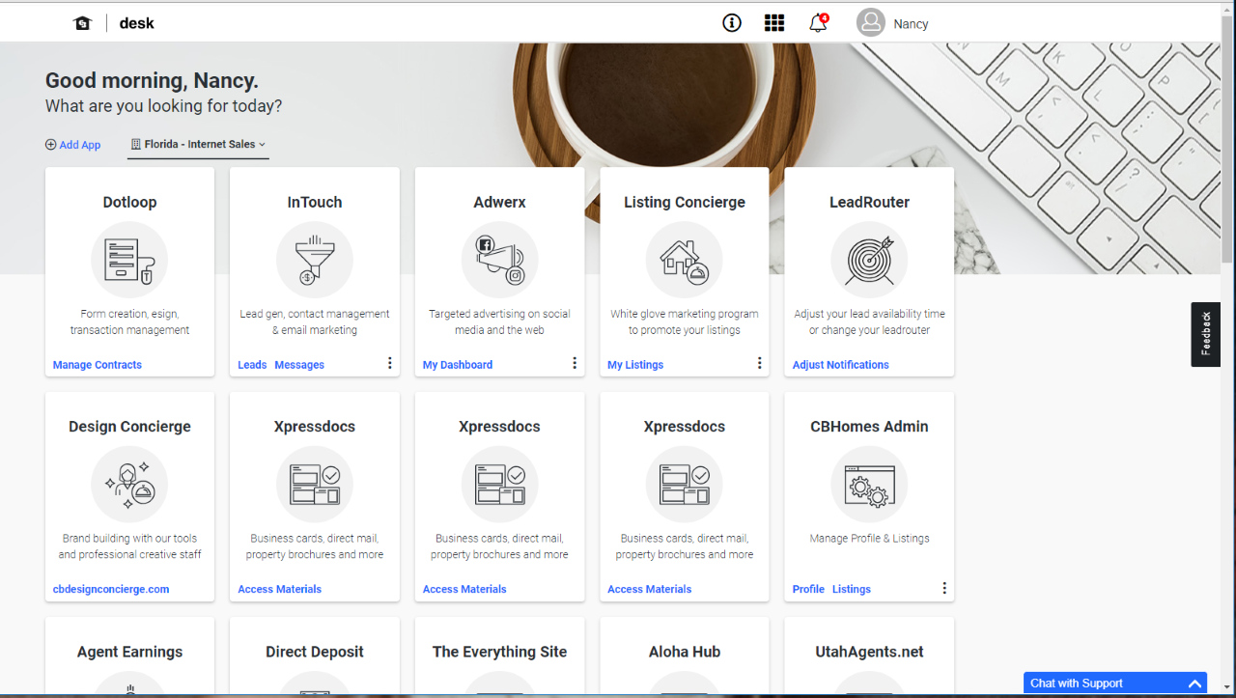The width and height of the screenshot is (1236, 698).
Task: Click the info circle icon in header
Action: pyautogui.click(x=732, y=23)
